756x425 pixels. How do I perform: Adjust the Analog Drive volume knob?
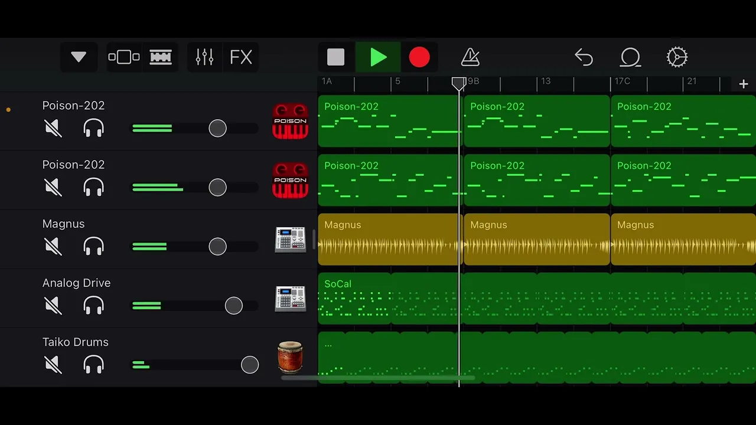pyautogui.click(x=234, y=305)
